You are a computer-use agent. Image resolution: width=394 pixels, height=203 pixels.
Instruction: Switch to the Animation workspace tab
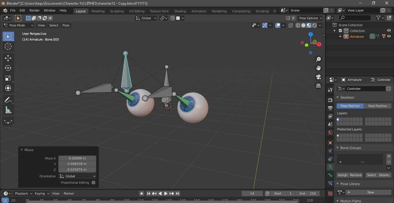click(x=199, y=11)
